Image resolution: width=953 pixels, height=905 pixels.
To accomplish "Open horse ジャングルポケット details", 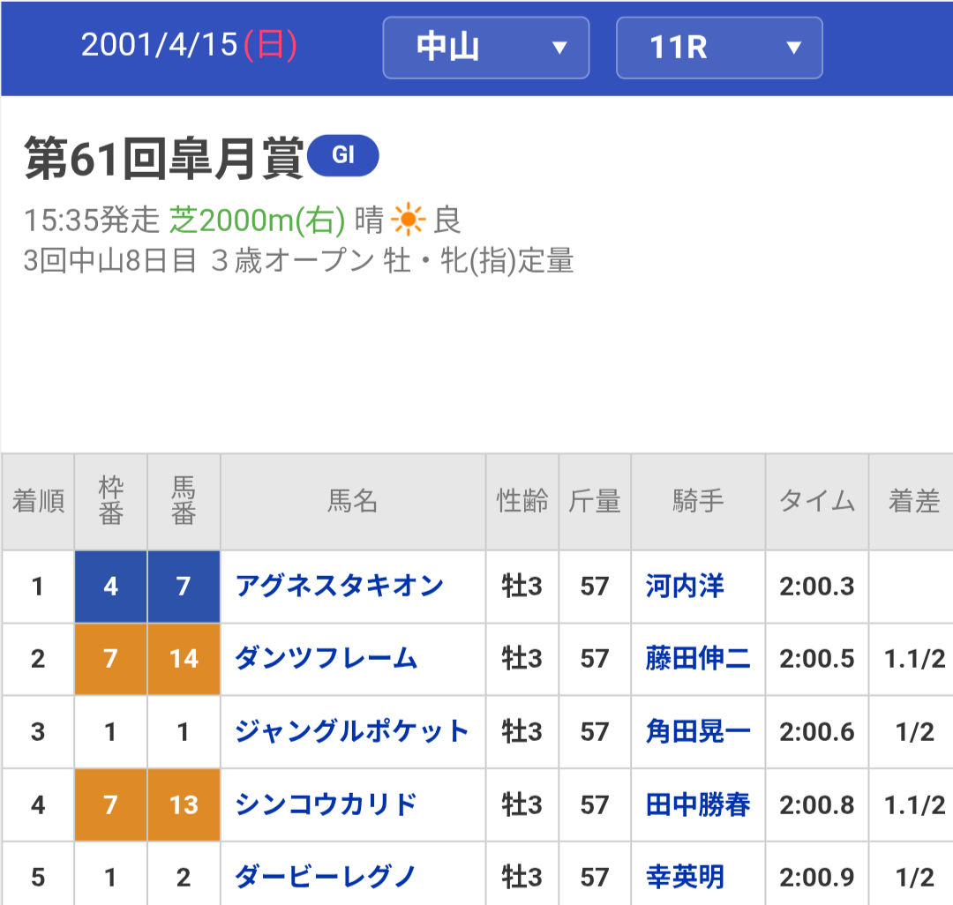I will click(x=351, y=731).
